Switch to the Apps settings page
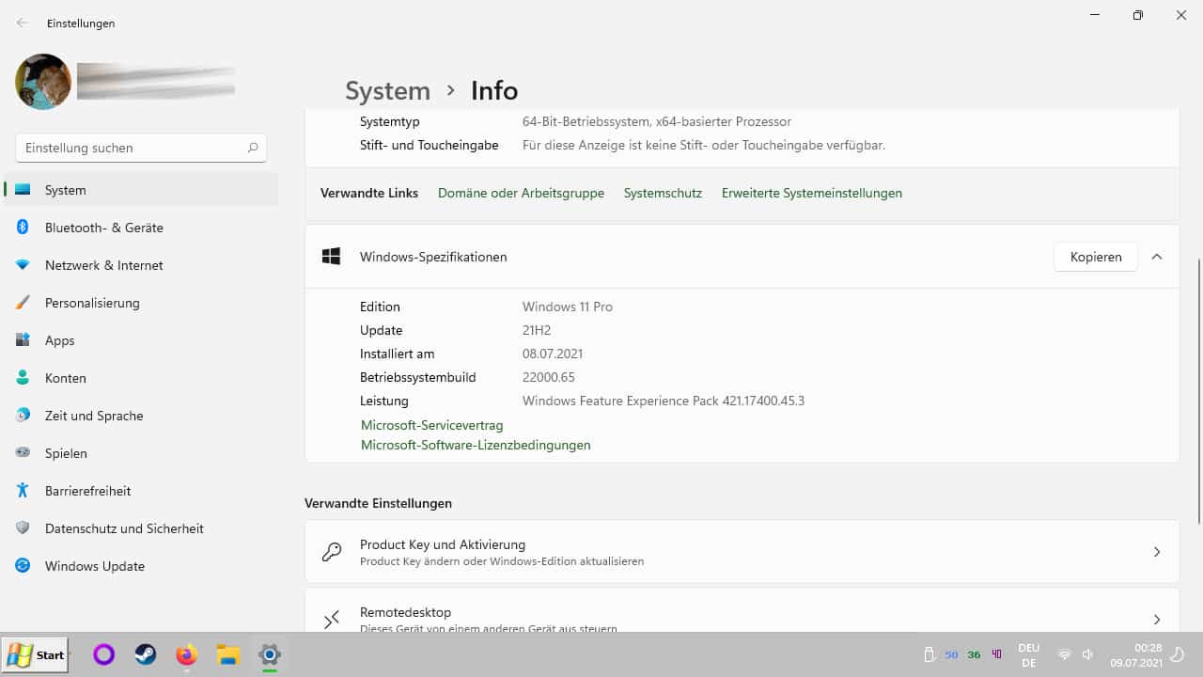 141,340
